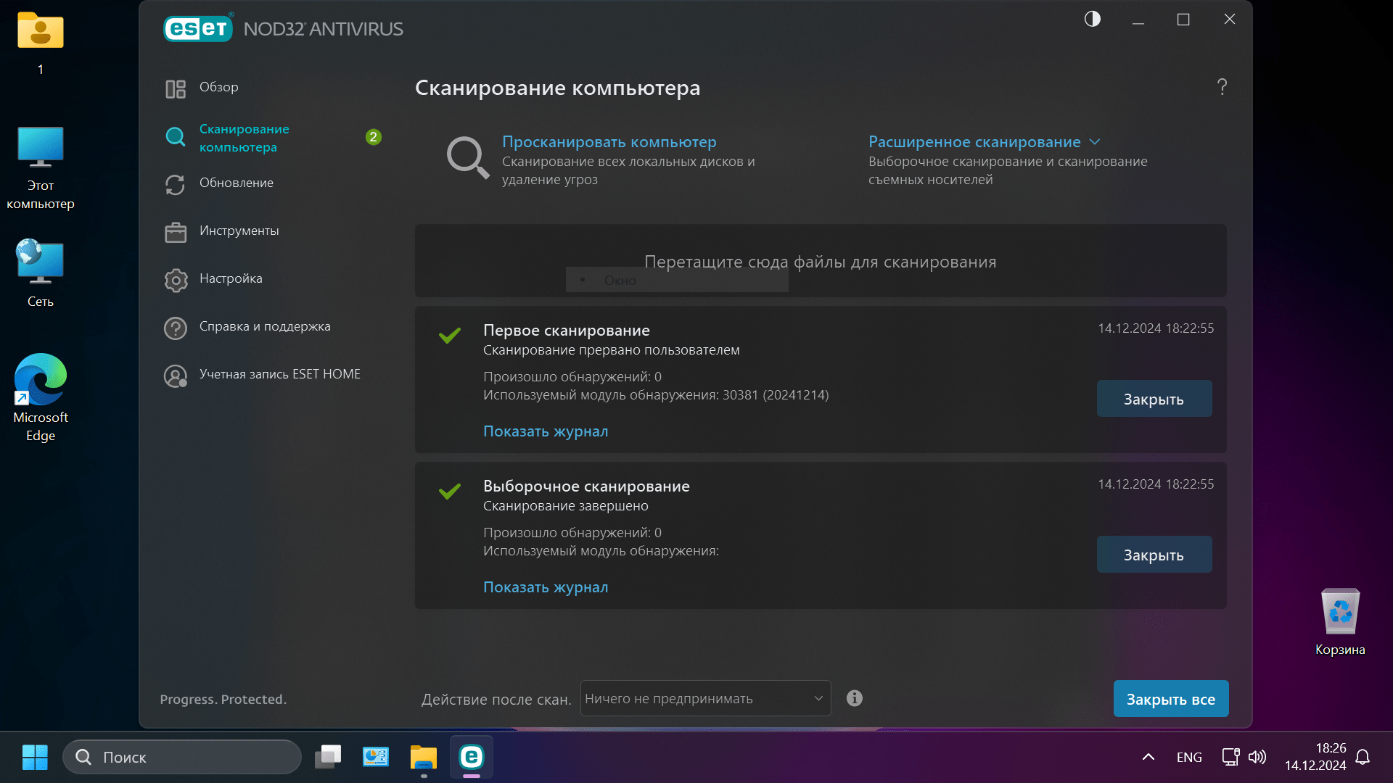This screenshot has width=1393, height=783.
Task: Open Обновление section
Action: [236, 183]
